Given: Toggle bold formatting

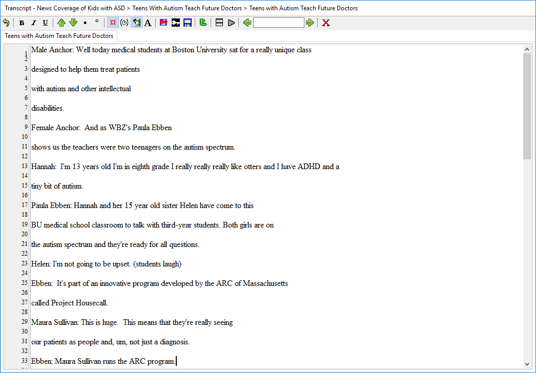Looking at the screenshot, I should [22, 22].
